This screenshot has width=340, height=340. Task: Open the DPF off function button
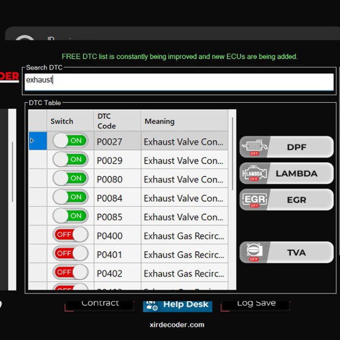click(x=287, y=147)
